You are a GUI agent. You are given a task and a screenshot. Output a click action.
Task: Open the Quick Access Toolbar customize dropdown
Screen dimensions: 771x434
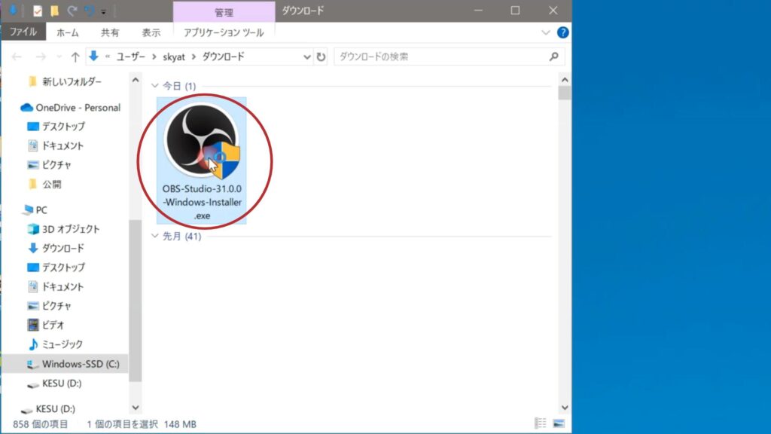coord(104,11)
